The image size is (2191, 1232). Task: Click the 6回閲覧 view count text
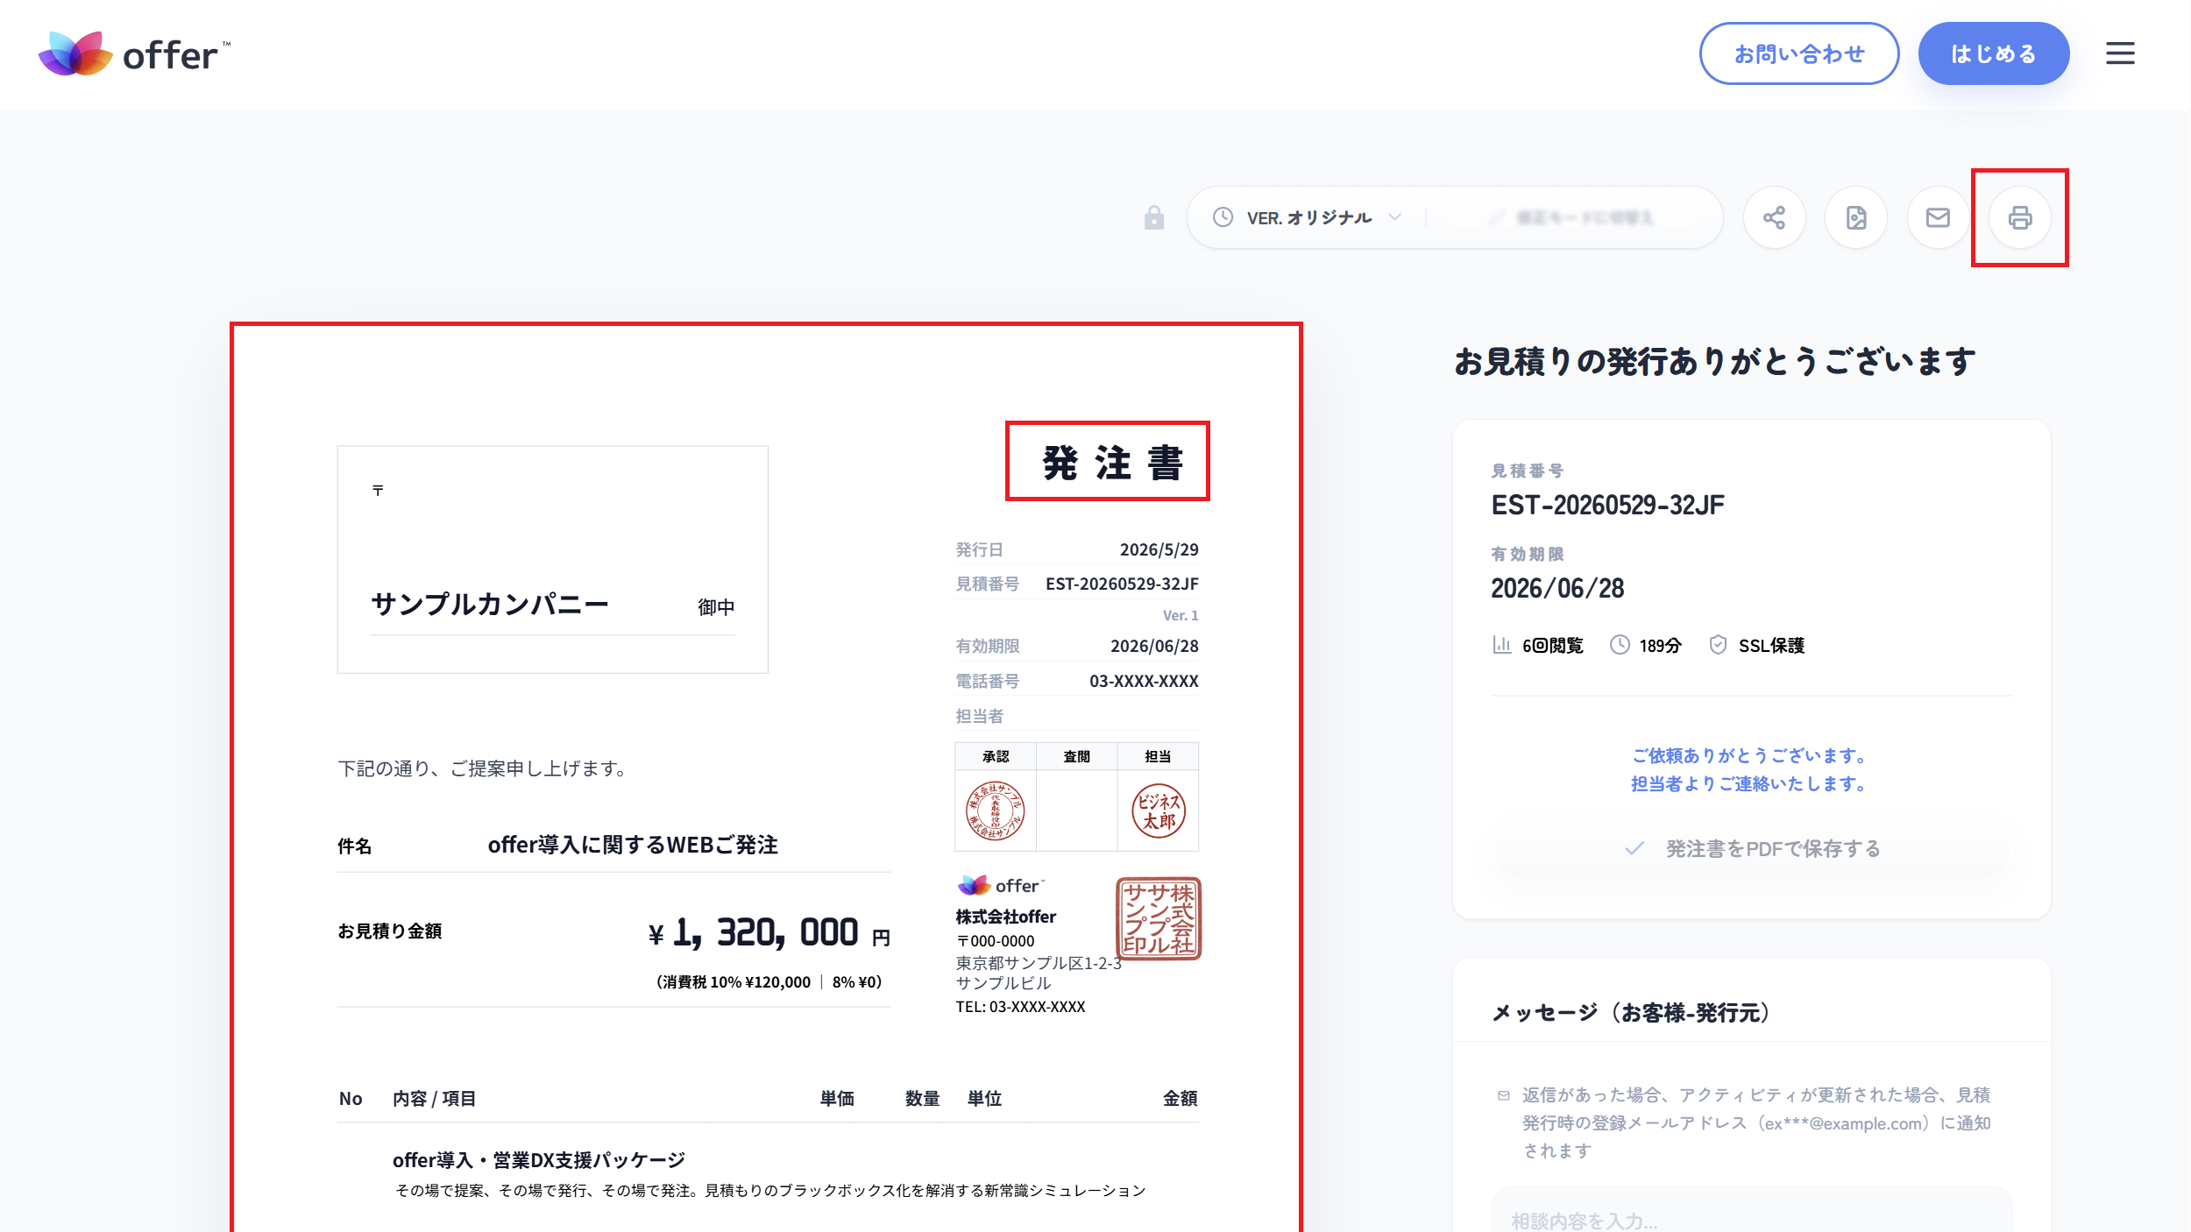(x=1552, y=646)
